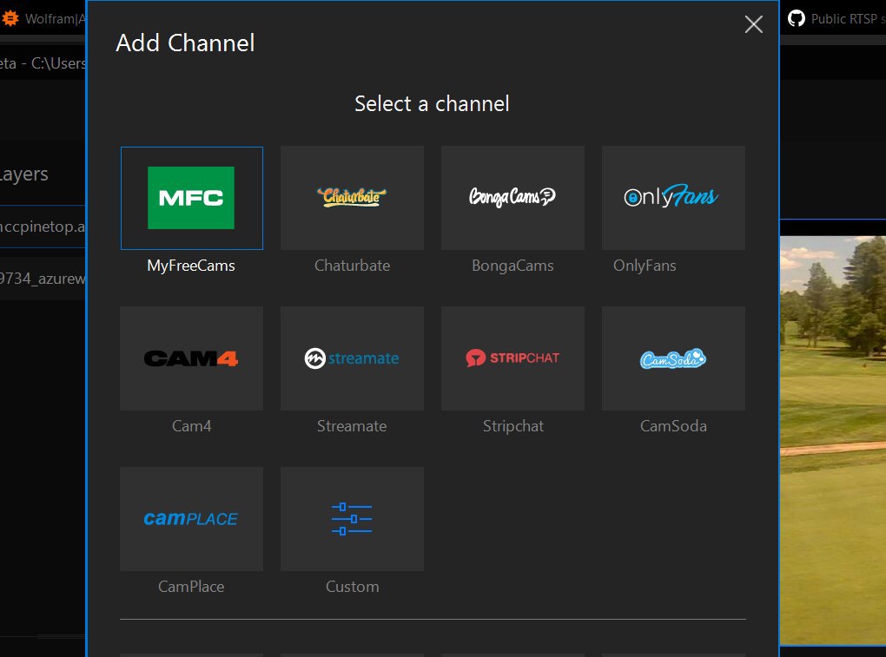The height and width of the screenshot is (657, 886).
Task: Select the Streamate channel logo
Action: click(352, 358)
